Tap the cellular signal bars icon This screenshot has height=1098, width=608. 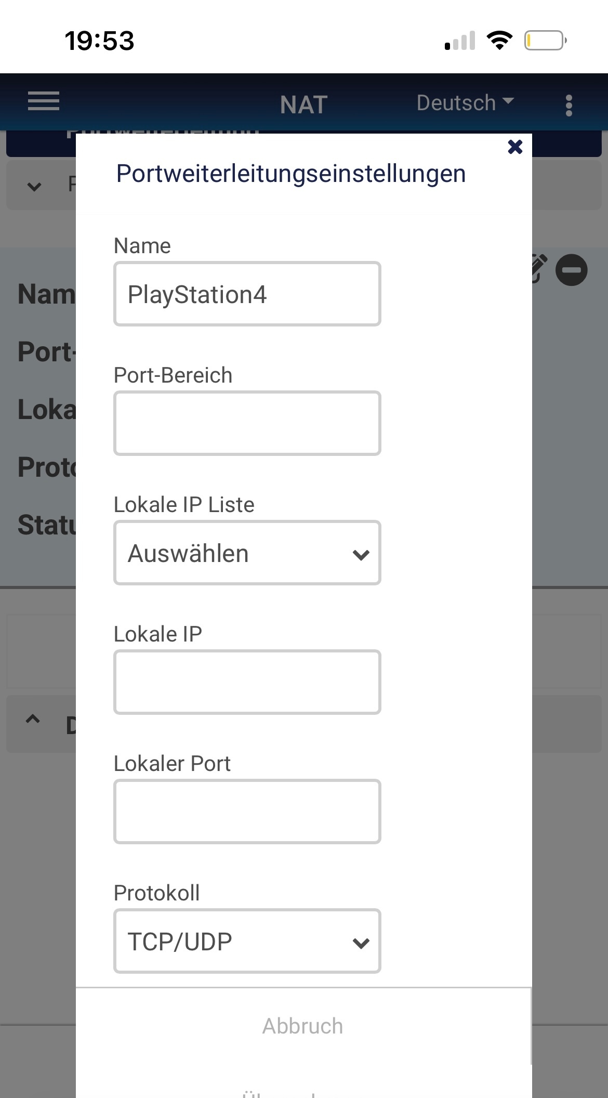coord(460,41)
